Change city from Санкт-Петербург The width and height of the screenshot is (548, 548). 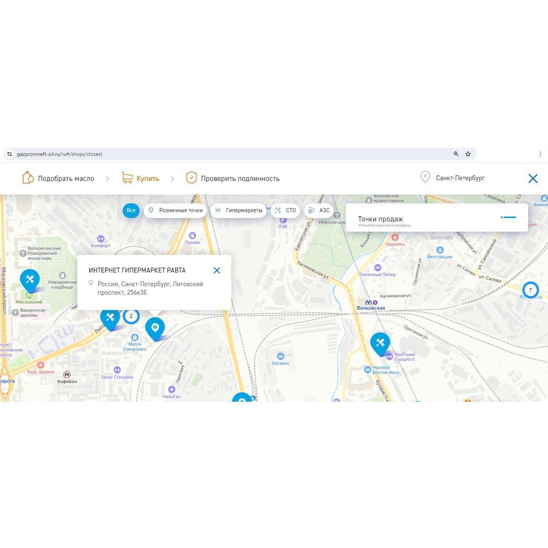point(453,178)
